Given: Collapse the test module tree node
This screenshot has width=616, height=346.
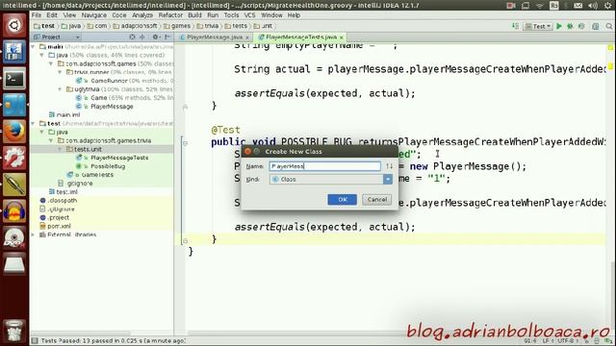Looking at the screenshot, I should 33,124.
